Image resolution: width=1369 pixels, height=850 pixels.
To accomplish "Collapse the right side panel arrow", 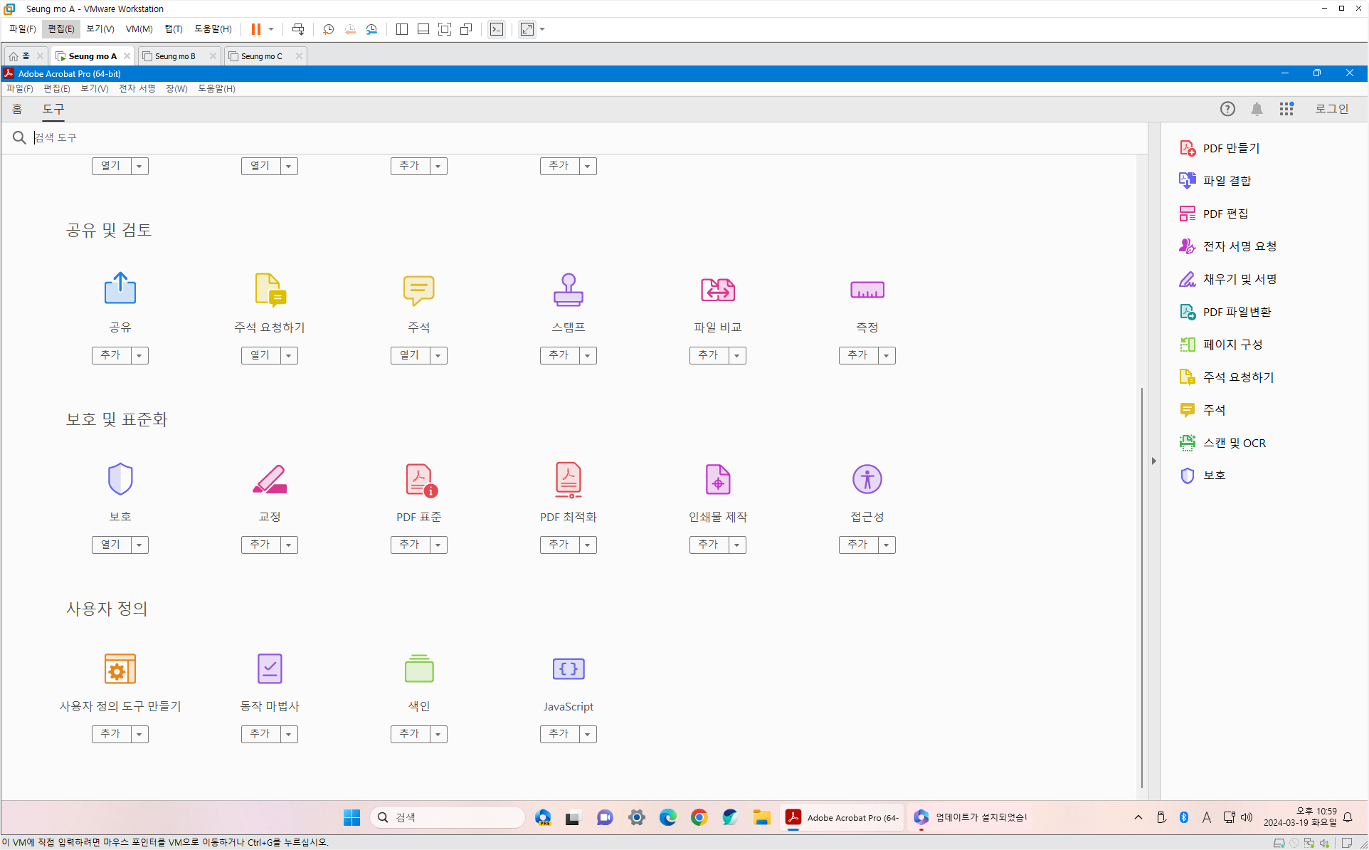I will pos(1153,461).
